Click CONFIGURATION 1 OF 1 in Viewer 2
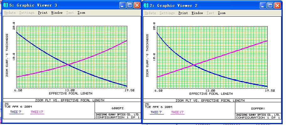This screenshot has width=293, height=127. (x=258, y=118)
